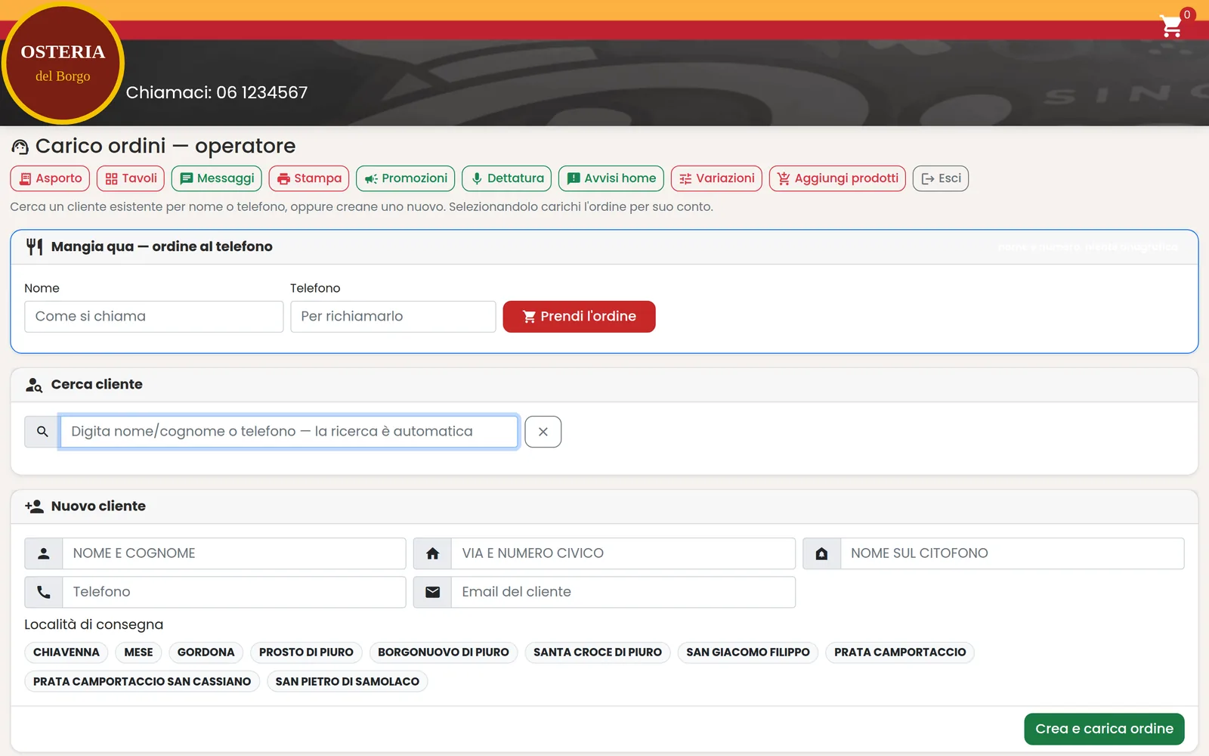Click the house icon beside Via field

432,553
